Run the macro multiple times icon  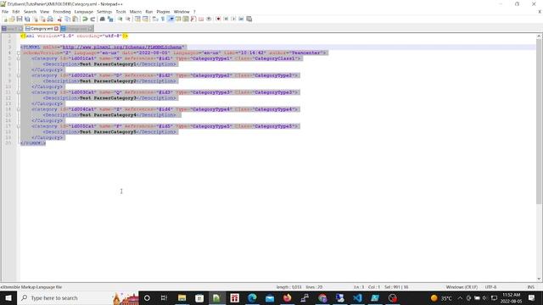click(241, 19)
